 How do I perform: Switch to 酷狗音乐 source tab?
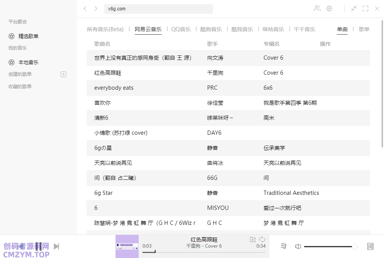tap(211, 29)
